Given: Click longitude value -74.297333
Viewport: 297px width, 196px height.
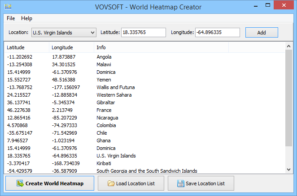Looking at the screenshot, I should 65,125.
